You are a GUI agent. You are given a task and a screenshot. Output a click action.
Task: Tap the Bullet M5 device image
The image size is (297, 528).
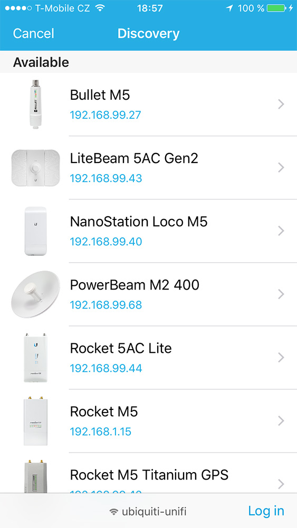pos(35,104)
